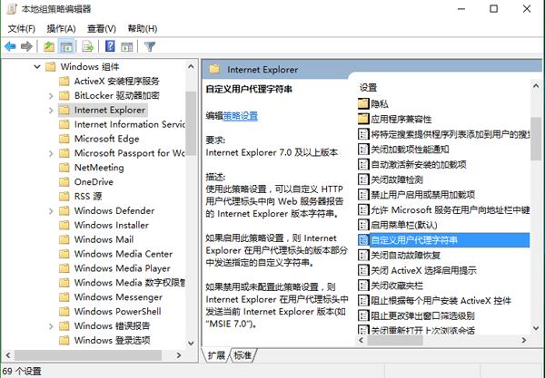Open the 帮助(H) menu
Screen dimensions: 545x378
coord(143,28)
